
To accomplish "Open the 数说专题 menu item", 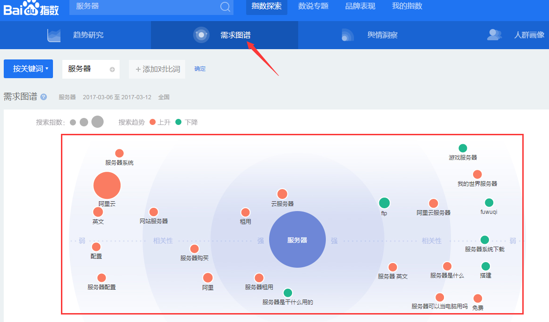I will click(313, 6).
